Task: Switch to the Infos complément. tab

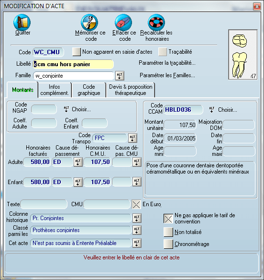Action: point(55,90)
